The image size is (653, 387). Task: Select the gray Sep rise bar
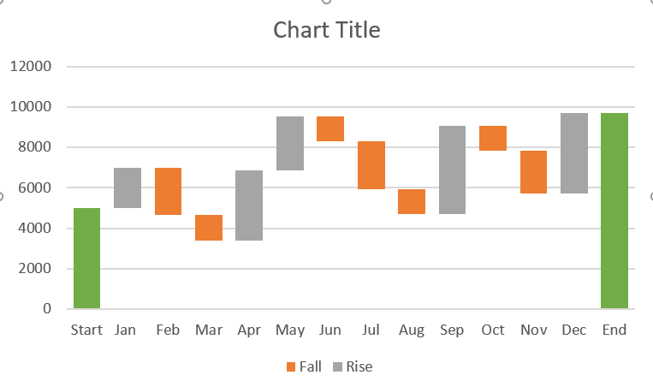click(x=452, y=170)
